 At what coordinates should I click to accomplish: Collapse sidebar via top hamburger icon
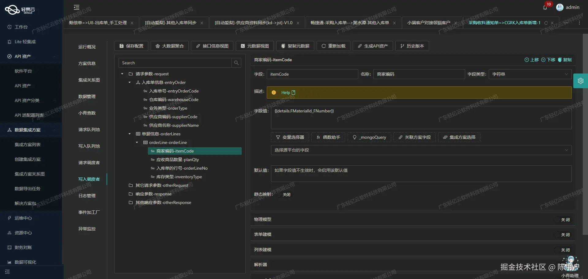77,7
